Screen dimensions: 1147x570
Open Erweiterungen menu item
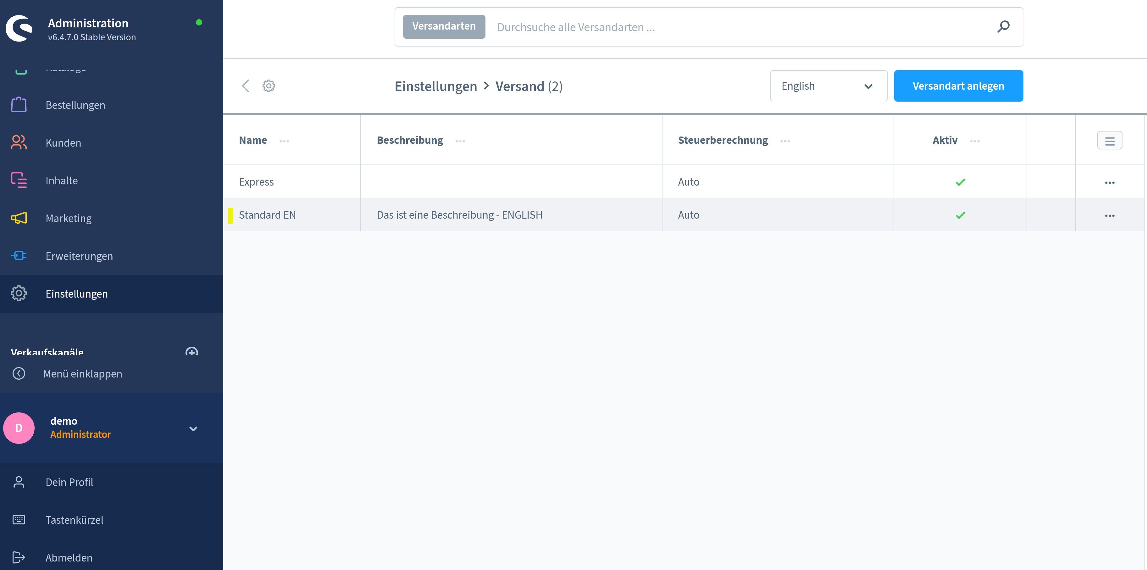tap(79, 256)
